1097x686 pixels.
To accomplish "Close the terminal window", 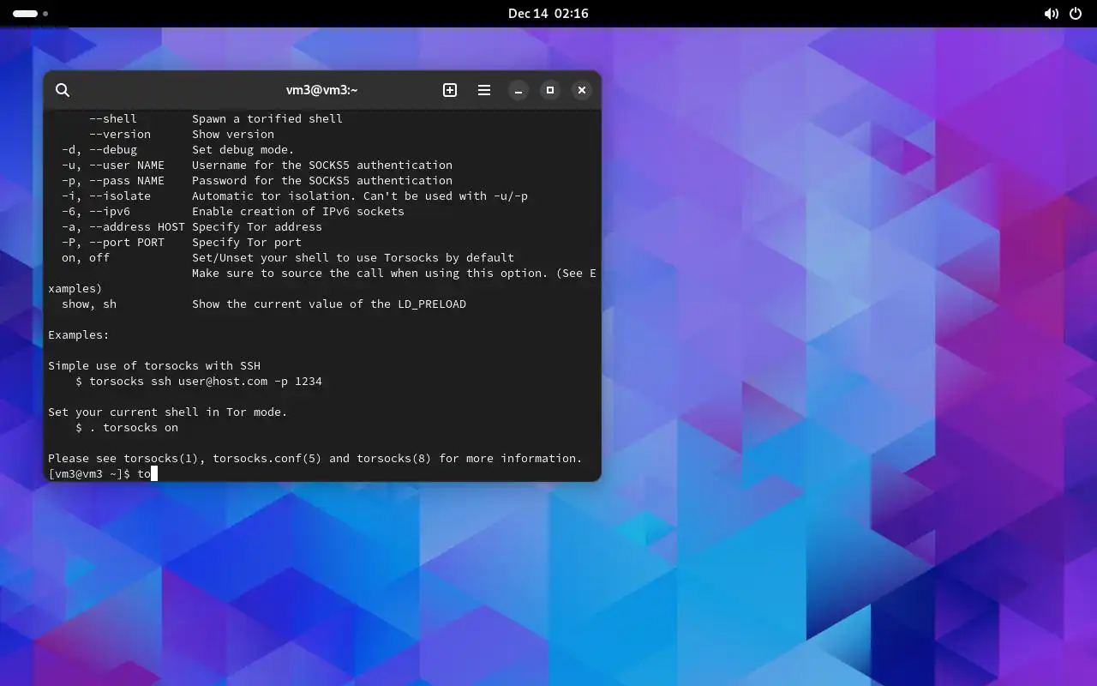I will click(x=582, y=90).
